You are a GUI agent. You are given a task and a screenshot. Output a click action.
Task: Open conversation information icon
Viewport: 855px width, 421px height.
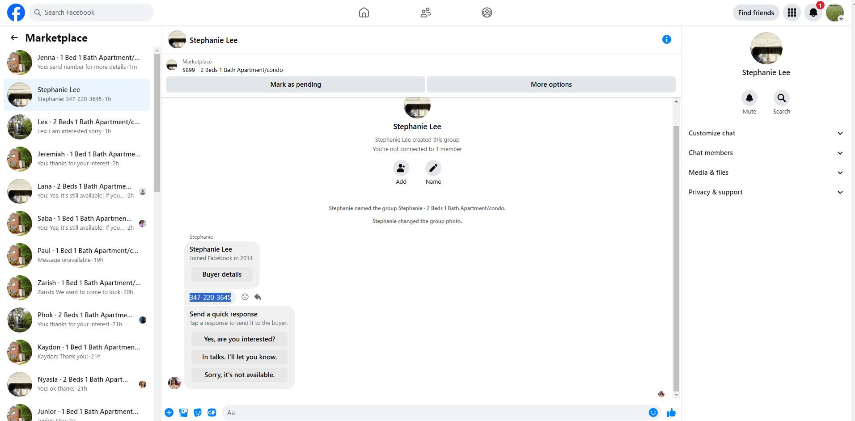pyautogui.click(x=666, y=39)
